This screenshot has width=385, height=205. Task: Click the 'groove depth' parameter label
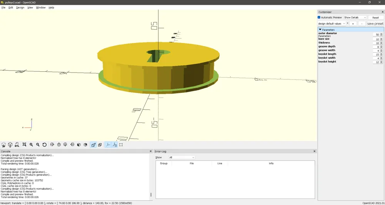(327, 46)
